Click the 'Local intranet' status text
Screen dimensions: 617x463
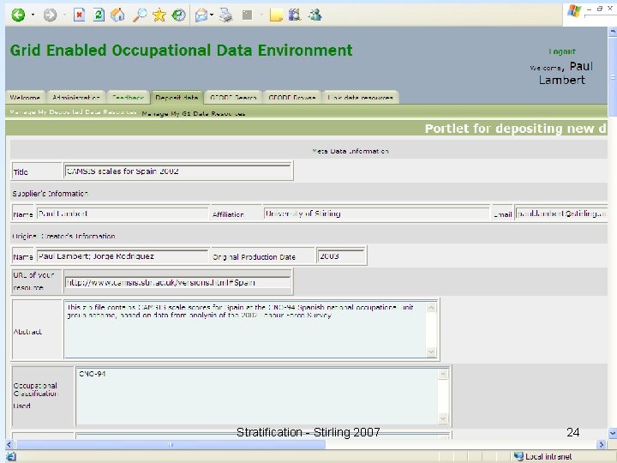click(x=548, y=456)
